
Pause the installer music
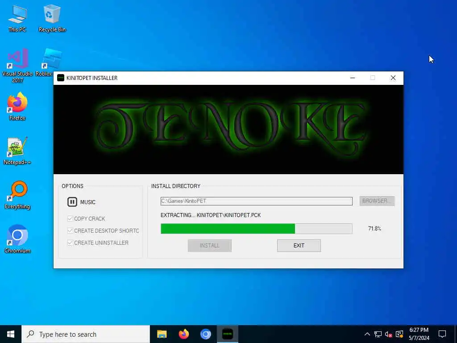coord(72,202)
